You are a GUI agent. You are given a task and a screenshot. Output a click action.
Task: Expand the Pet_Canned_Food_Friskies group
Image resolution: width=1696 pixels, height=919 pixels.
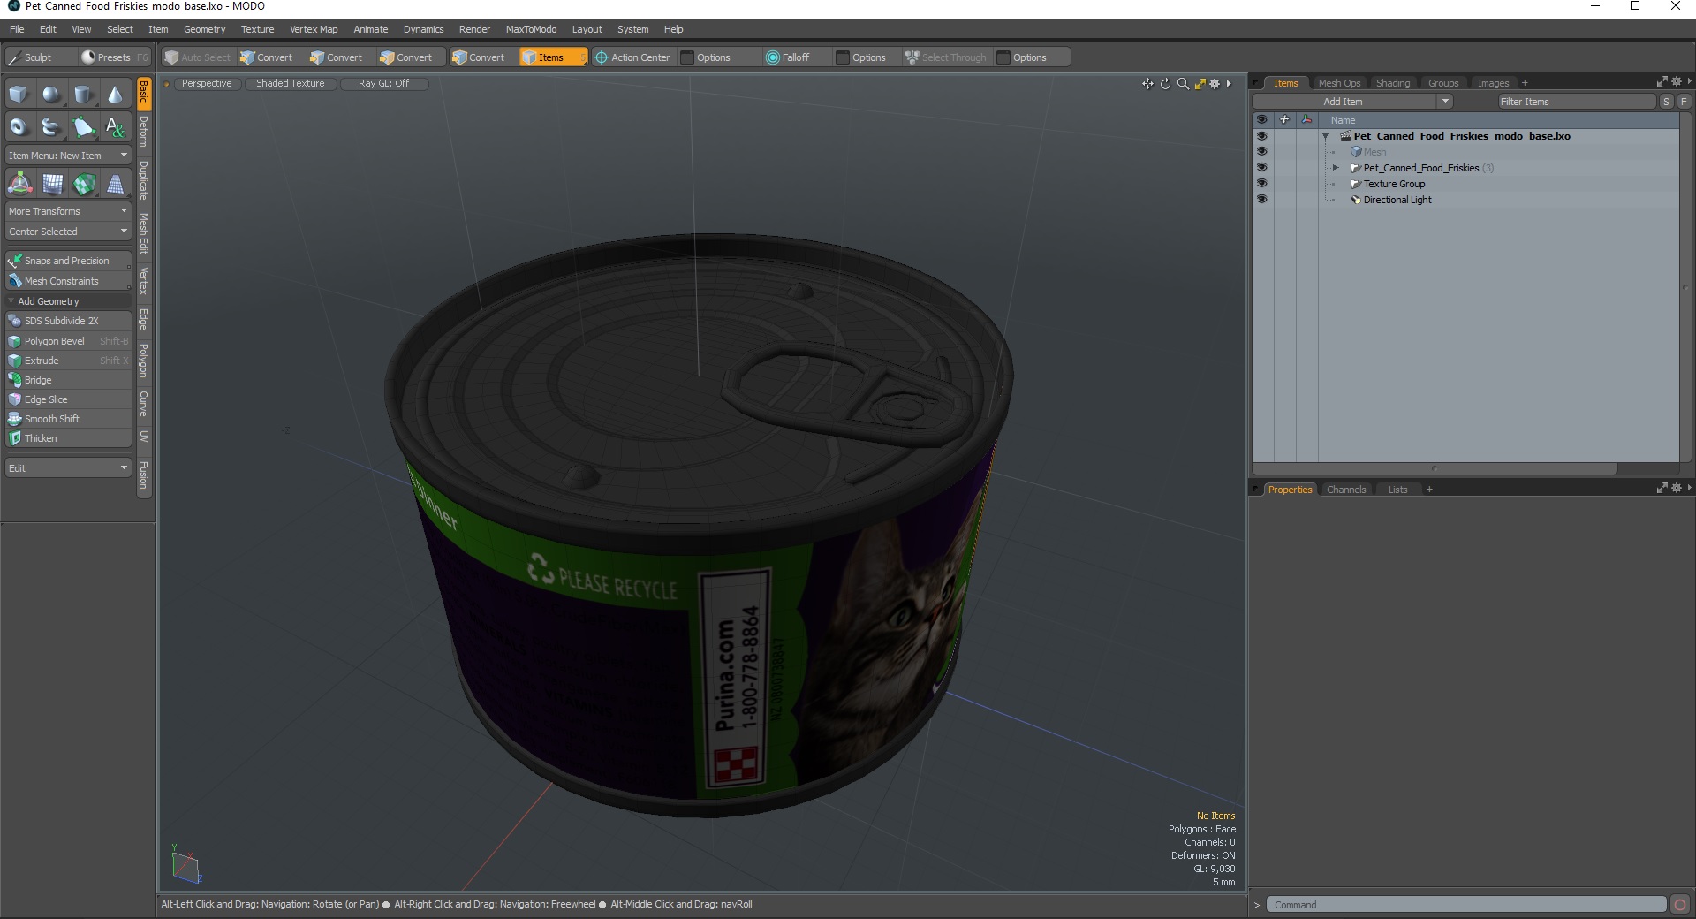1336,168
